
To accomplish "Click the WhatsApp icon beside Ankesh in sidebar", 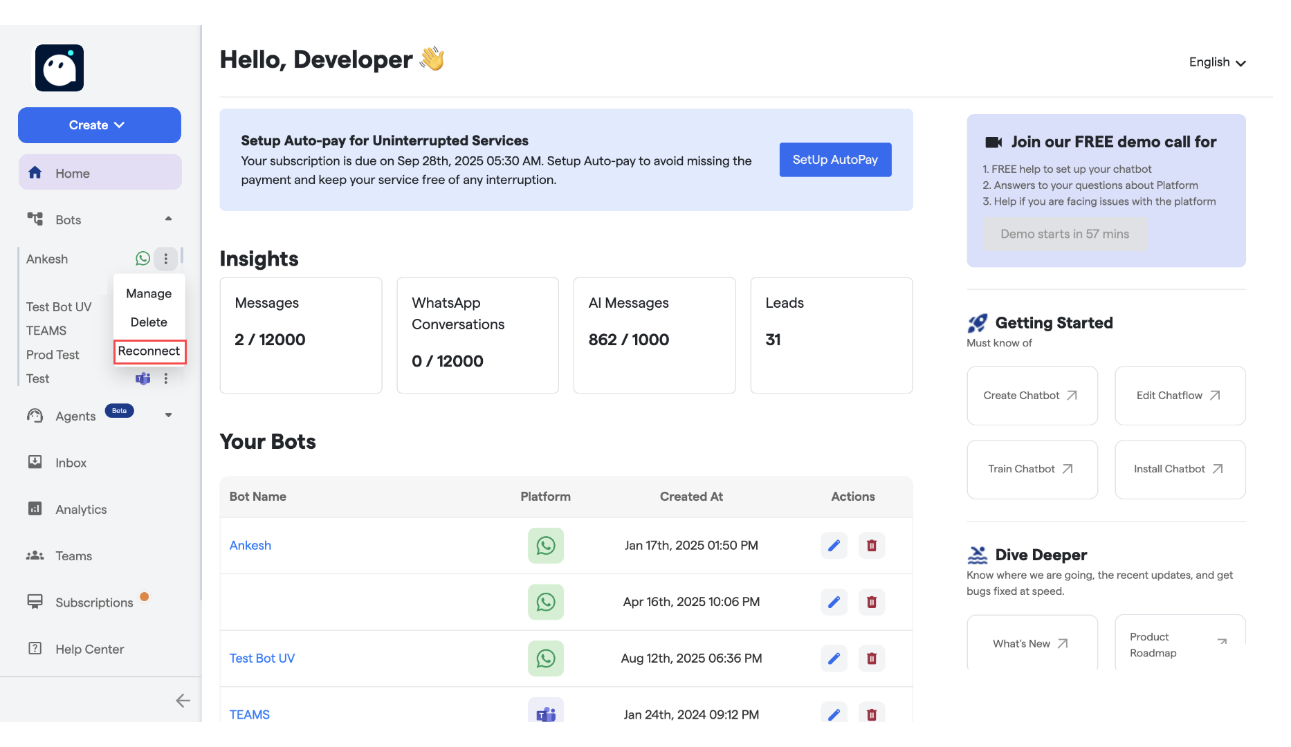I will click(x=143, y=259).
